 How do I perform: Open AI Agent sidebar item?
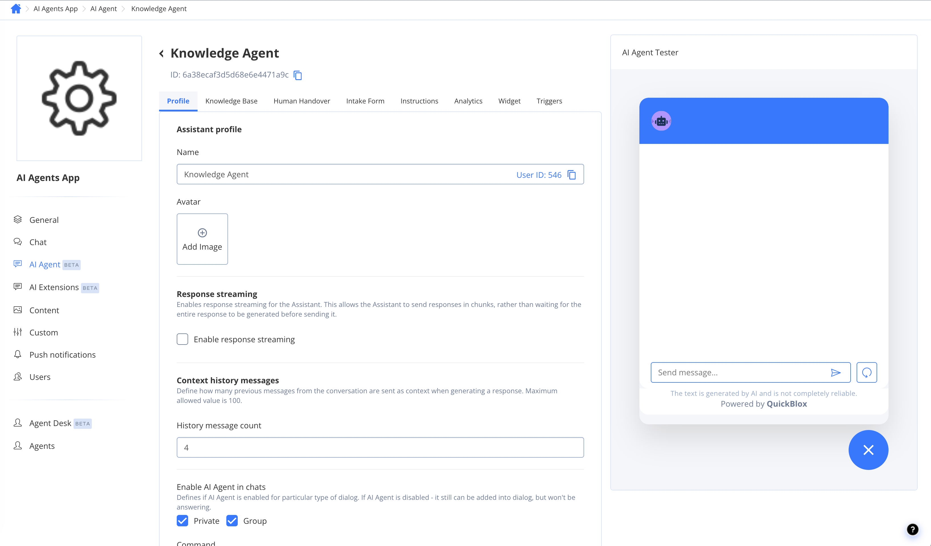(45, 264)
